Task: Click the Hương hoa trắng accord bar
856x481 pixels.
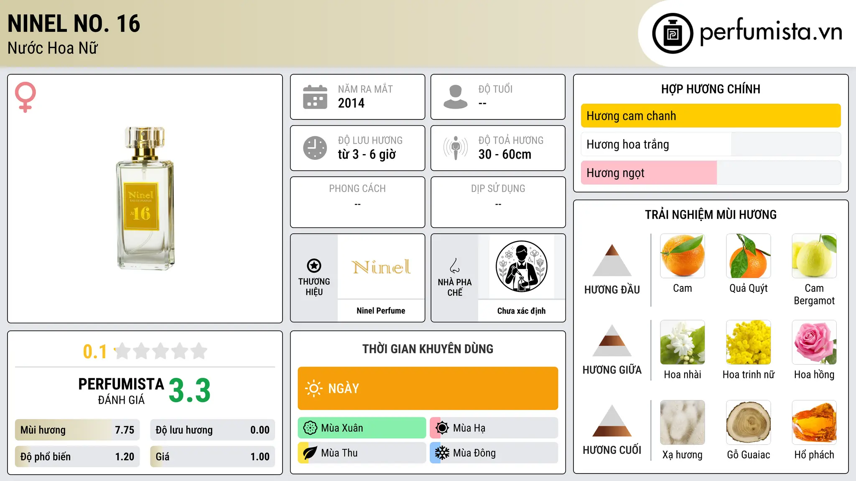Action: [711, 144]
